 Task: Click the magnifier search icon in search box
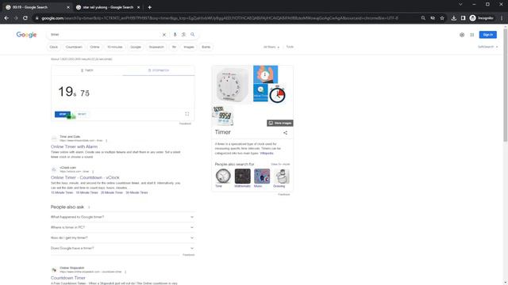point(192,35)
